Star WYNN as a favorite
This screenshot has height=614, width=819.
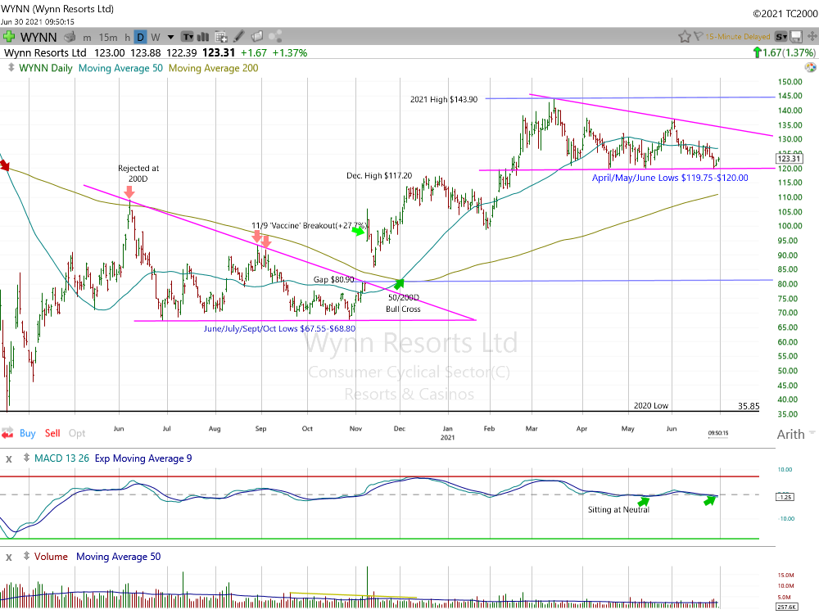coord(684,37)
